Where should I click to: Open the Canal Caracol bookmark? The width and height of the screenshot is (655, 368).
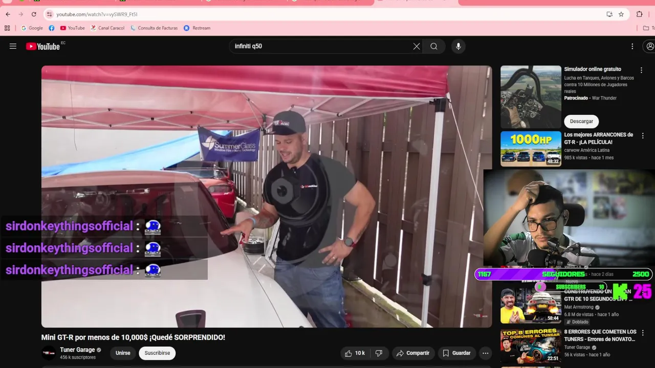(x=107, y=28)
